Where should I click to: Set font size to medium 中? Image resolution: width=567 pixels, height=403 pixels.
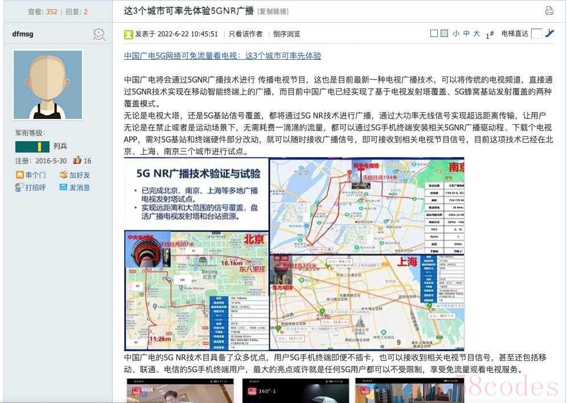click(x=466, y=33)
